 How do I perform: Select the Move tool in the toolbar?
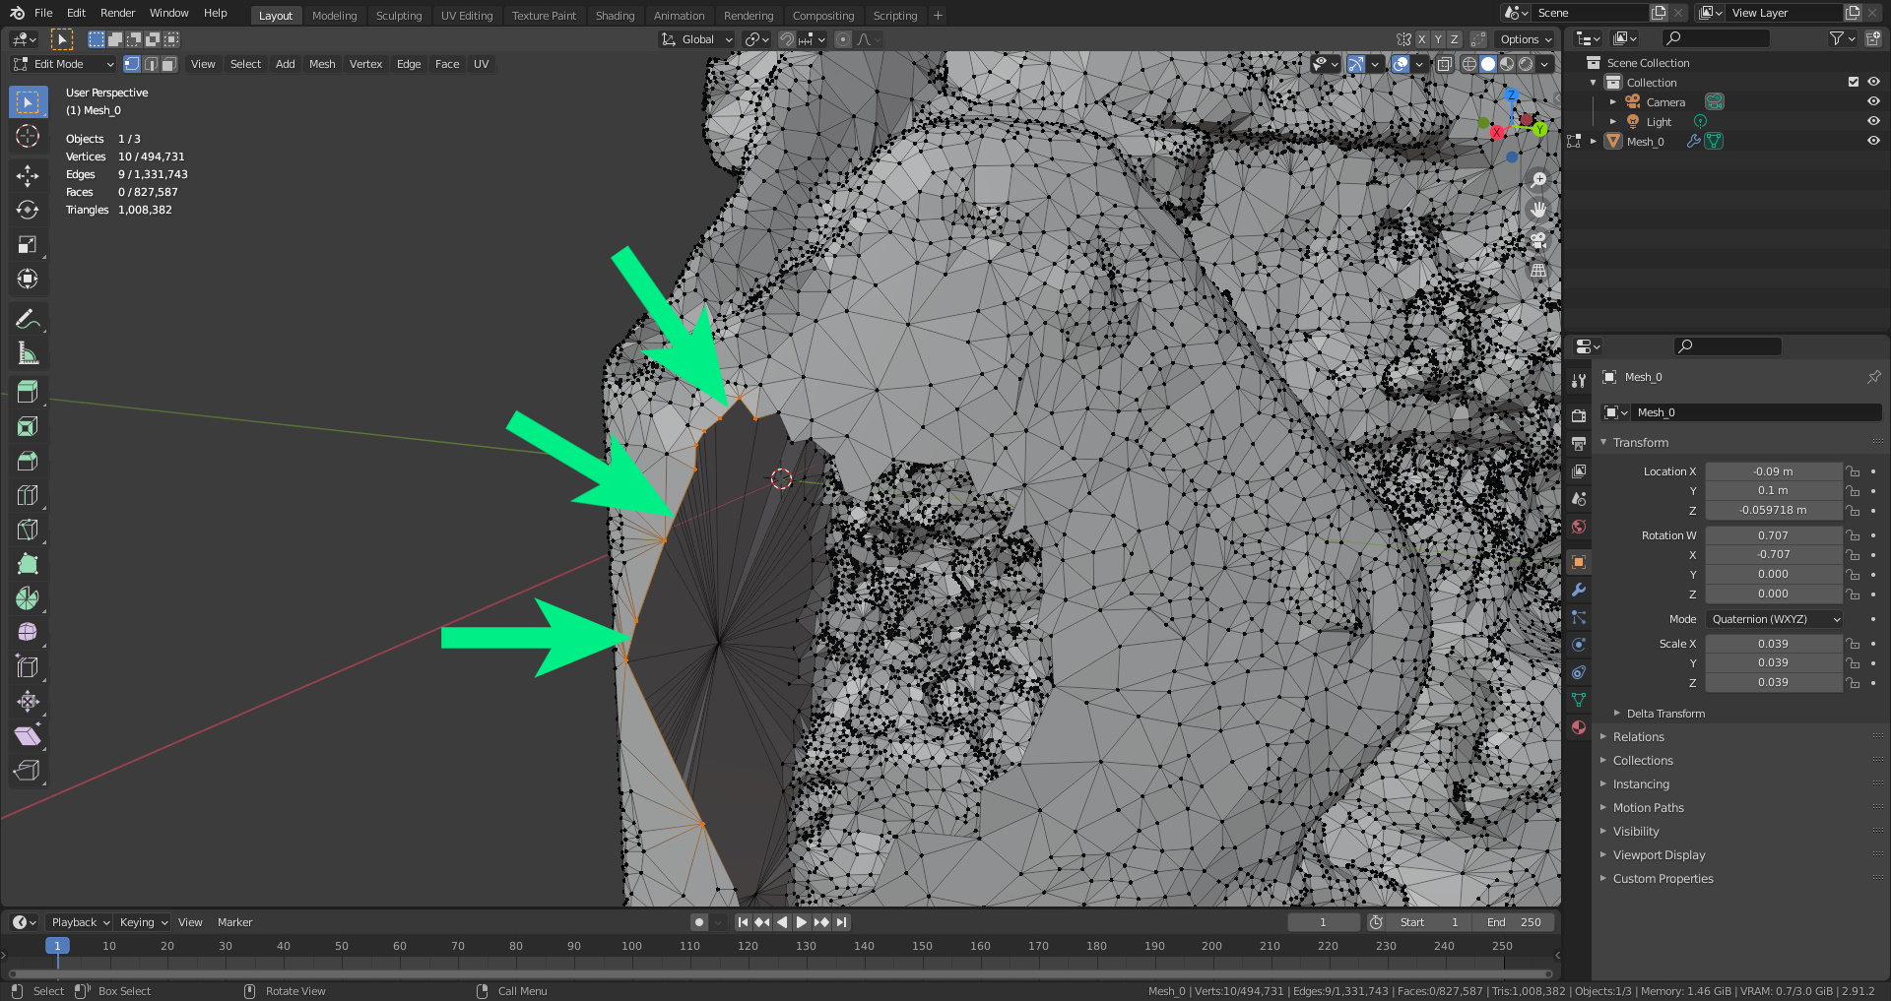[x=28, y=175]
